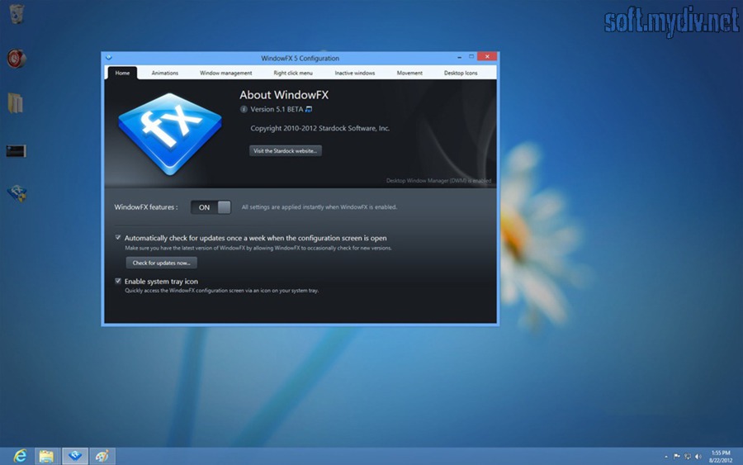The image size is (743, 465).
Task: Select the Inactive windows tab
Action: click(x=354, y=73)
